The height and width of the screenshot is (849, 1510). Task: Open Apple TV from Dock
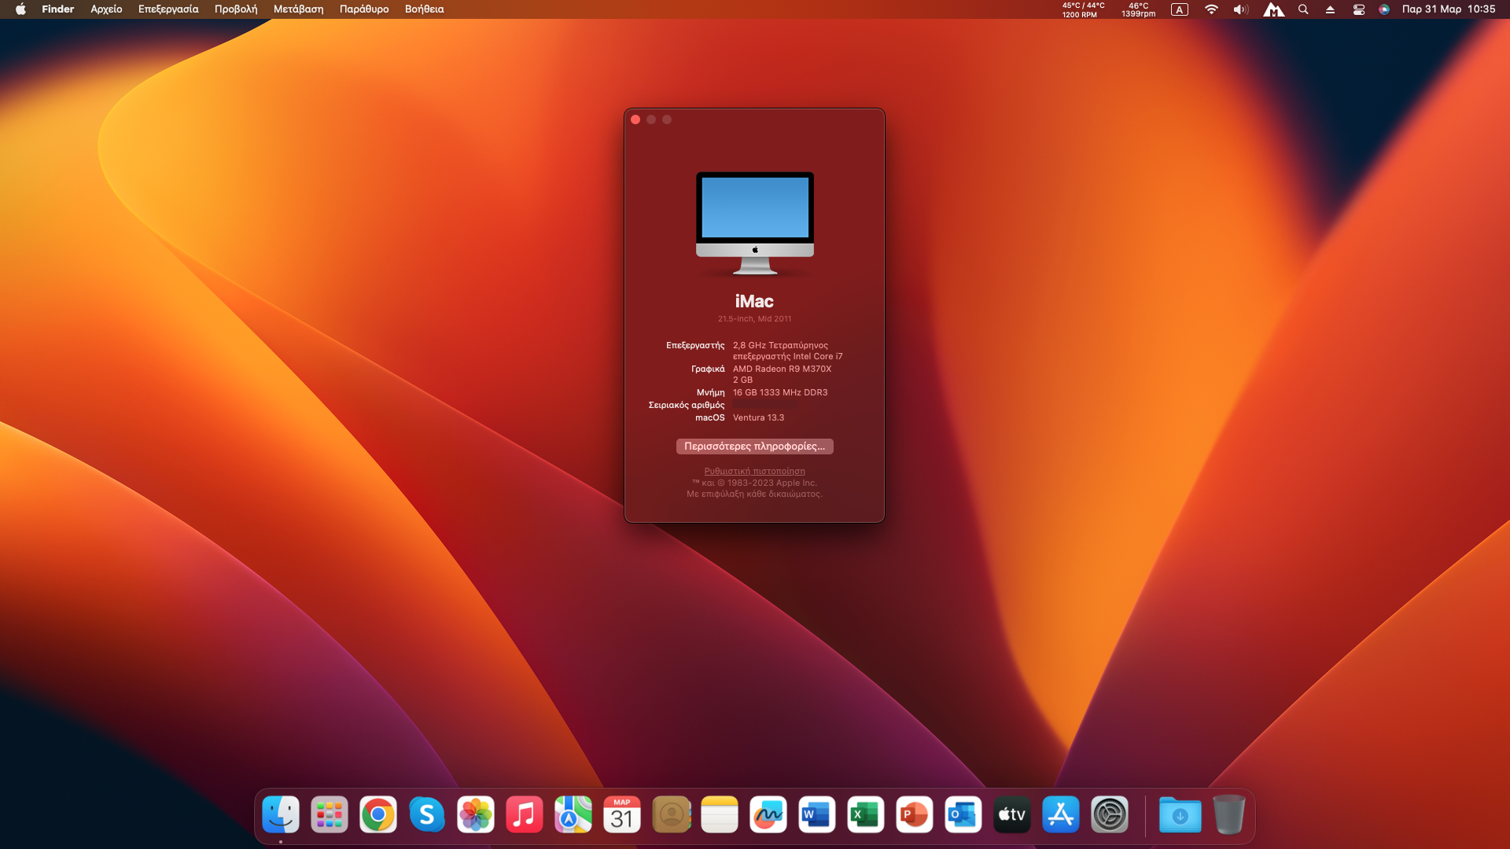pos(1012,815)
